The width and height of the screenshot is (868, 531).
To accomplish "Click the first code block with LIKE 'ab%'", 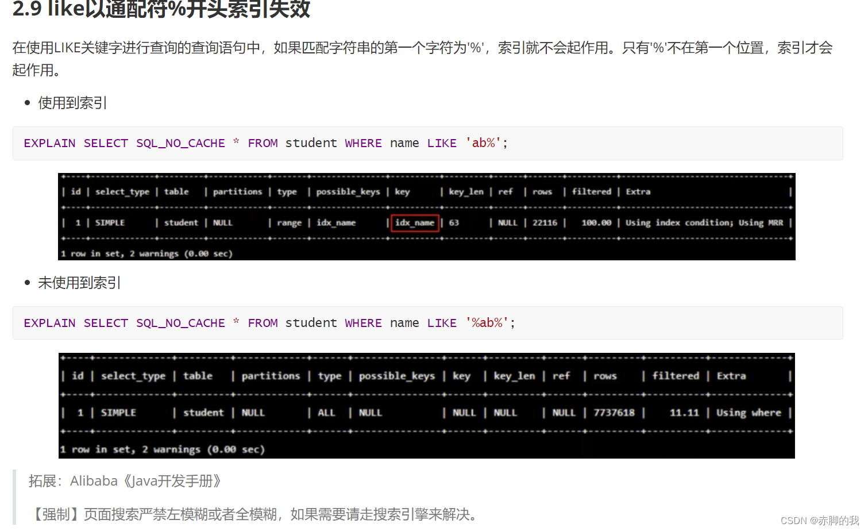I will 427,143.
